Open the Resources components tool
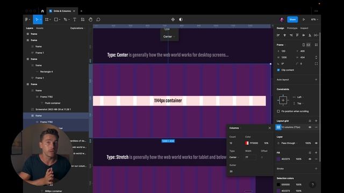 point(82,19)
